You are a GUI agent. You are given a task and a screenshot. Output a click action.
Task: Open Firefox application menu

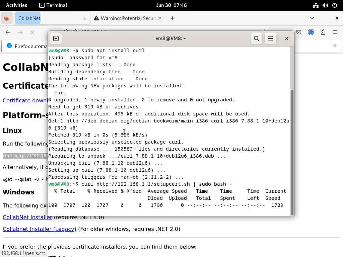point(335,32)
